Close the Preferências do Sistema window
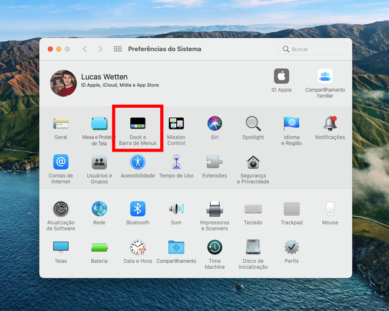389x311 pixels. tap(50, 49)
